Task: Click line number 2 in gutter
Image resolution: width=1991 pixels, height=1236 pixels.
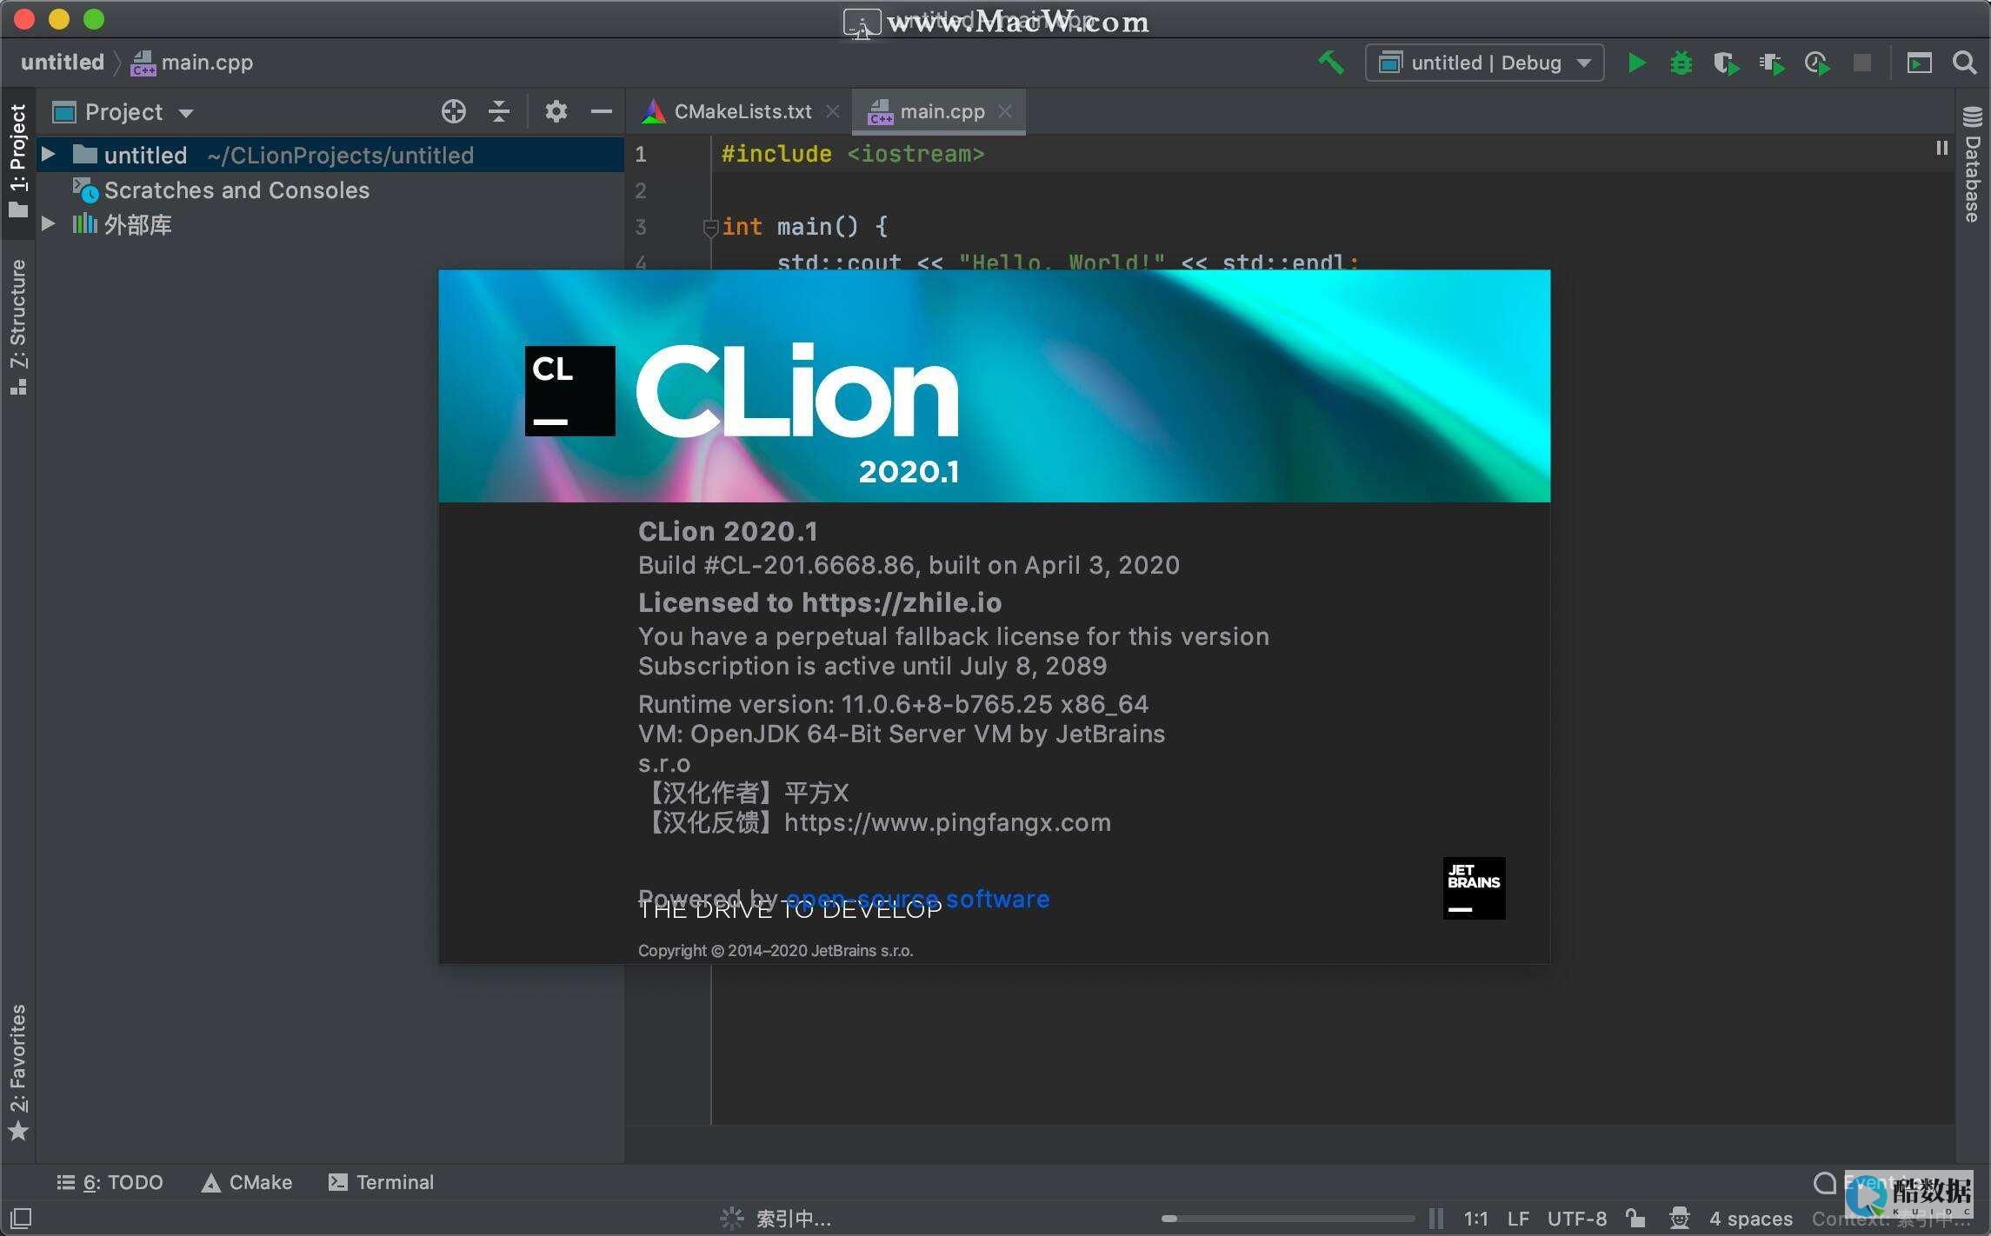Action: point(641,190)
